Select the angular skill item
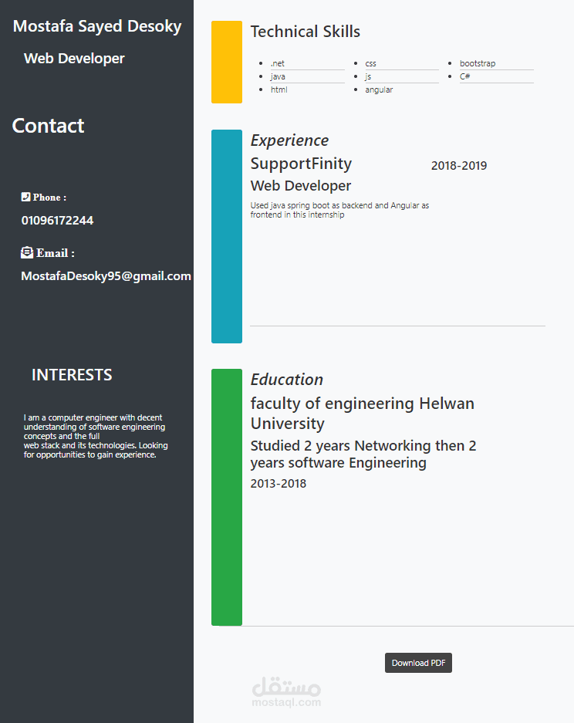 click(x=379, y=90)
